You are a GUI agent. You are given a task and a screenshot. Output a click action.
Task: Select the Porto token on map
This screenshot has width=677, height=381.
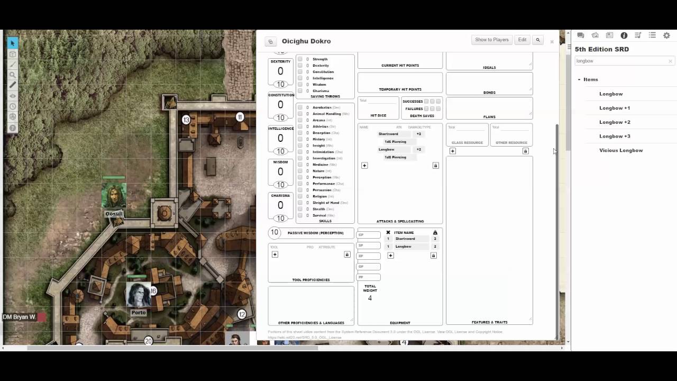tap(139, 294)
